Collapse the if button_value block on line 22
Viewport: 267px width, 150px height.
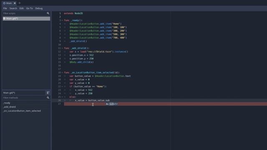[x=62, y=86]
